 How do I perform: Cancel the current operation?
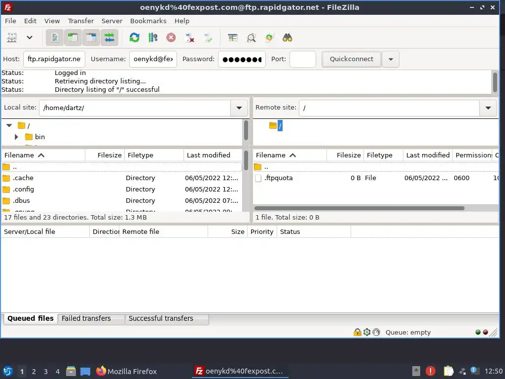171,38
